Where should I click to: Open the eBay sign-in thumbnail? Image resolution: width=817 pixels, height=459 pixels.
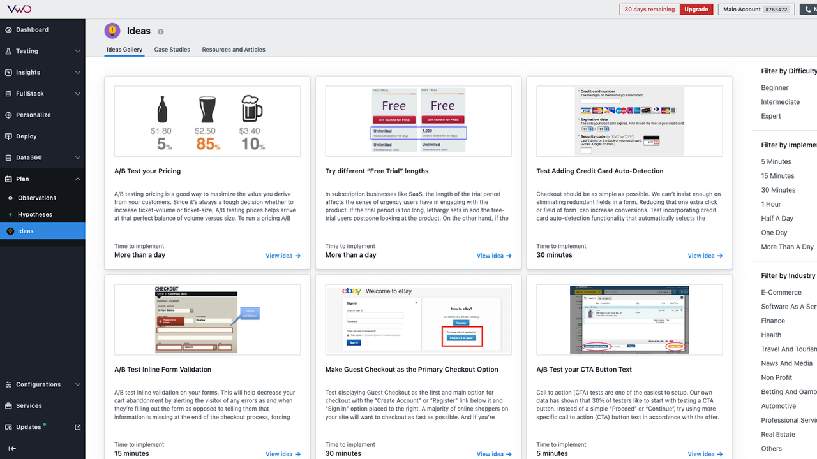(x=418, y=319)
